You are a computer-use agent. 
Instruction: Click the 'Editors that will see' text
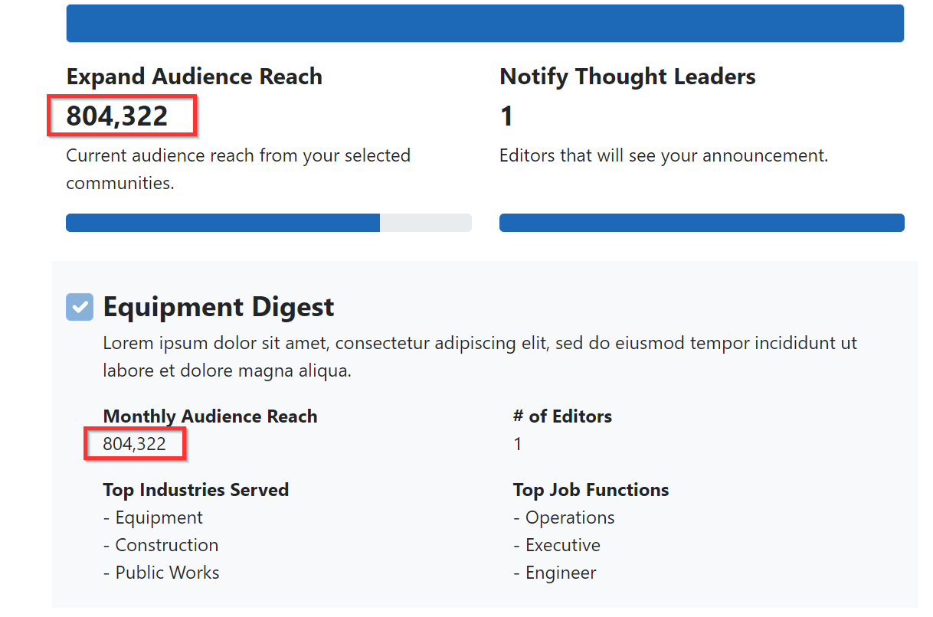coord(663,155)
